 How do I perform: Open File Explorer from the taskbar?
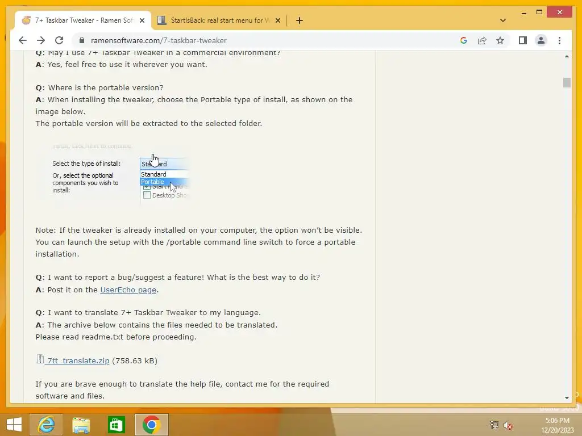81,425
